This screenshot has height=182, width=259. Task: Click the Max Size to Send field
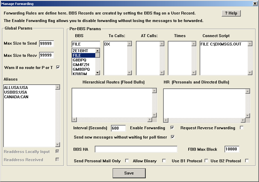(47, 43)
